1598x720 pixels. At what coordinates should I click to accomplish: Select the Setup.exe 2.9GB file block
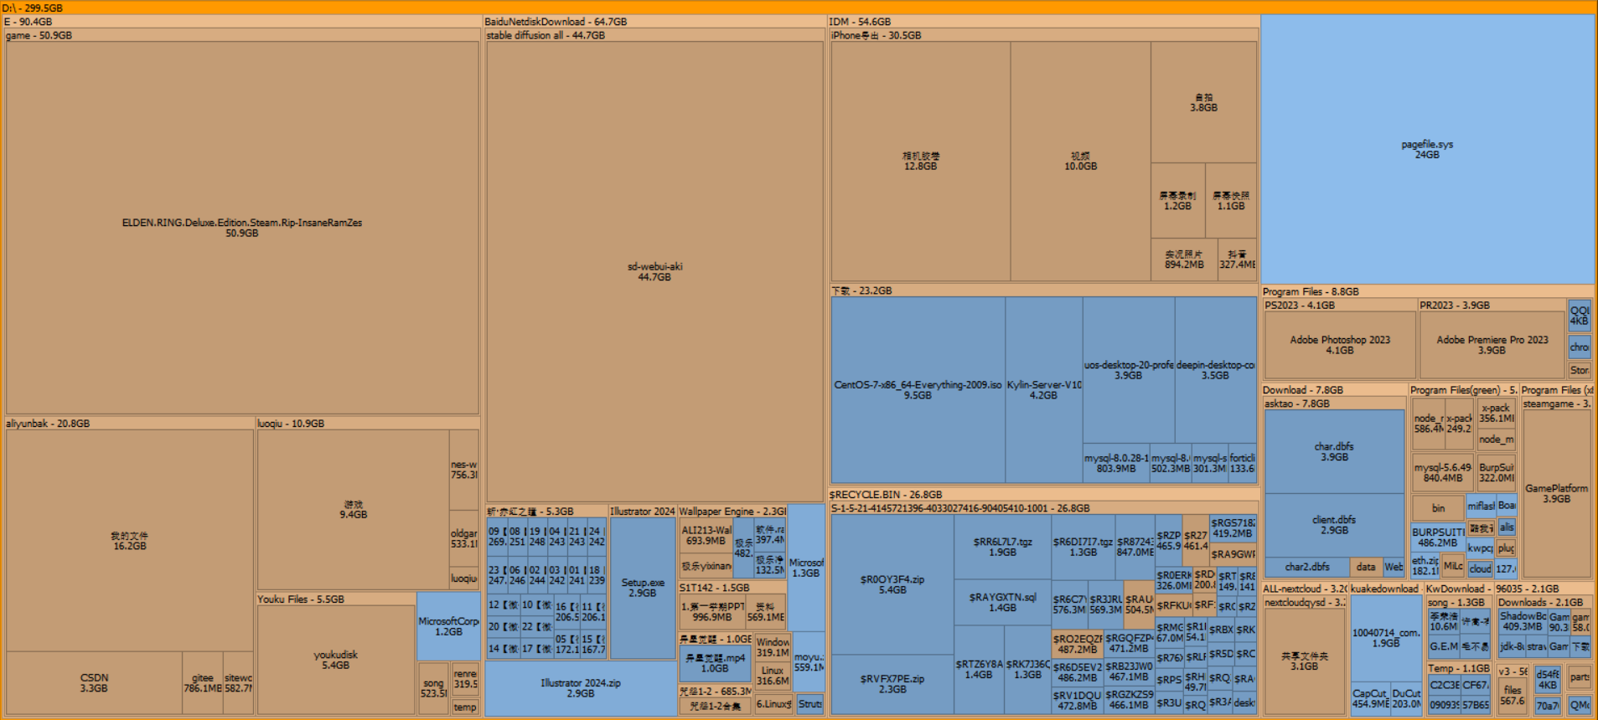pos(643,588)
